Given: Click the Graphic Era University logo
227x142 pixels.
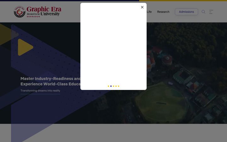Looking at the screenshot, I should 38,12.
